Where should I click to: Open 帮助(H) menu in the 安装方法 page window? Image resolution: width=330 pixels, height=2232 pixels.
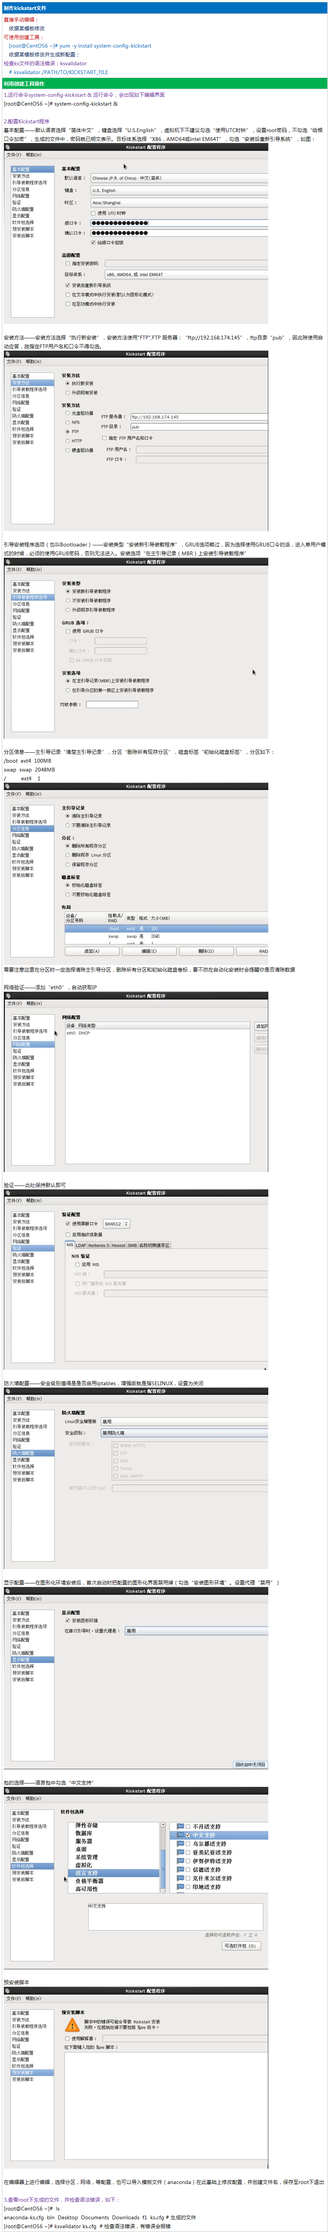(34, 361)
